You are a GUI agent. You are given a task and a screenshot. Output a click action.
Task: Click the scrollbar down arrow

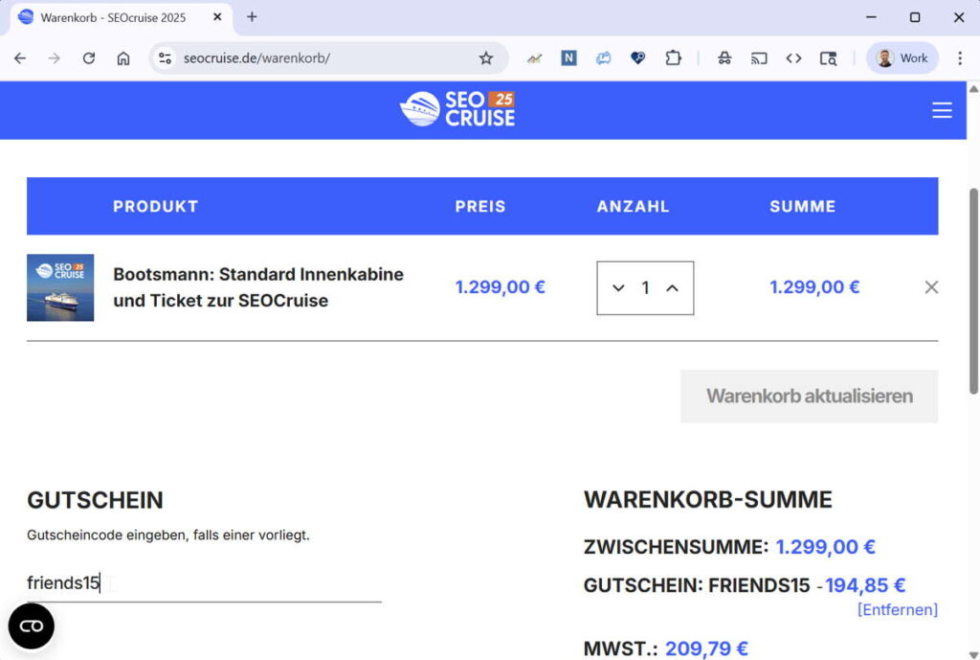click(973, 653)
